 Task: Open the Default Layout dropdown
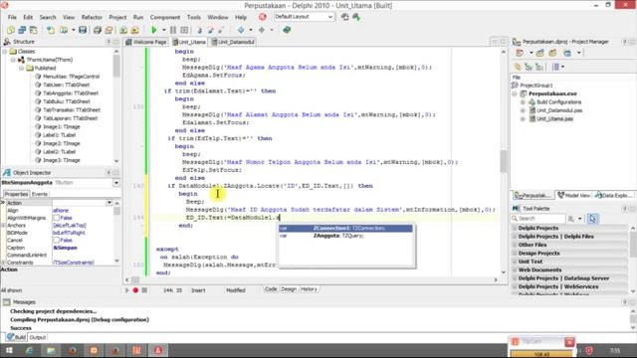click(x=330, y=17)
